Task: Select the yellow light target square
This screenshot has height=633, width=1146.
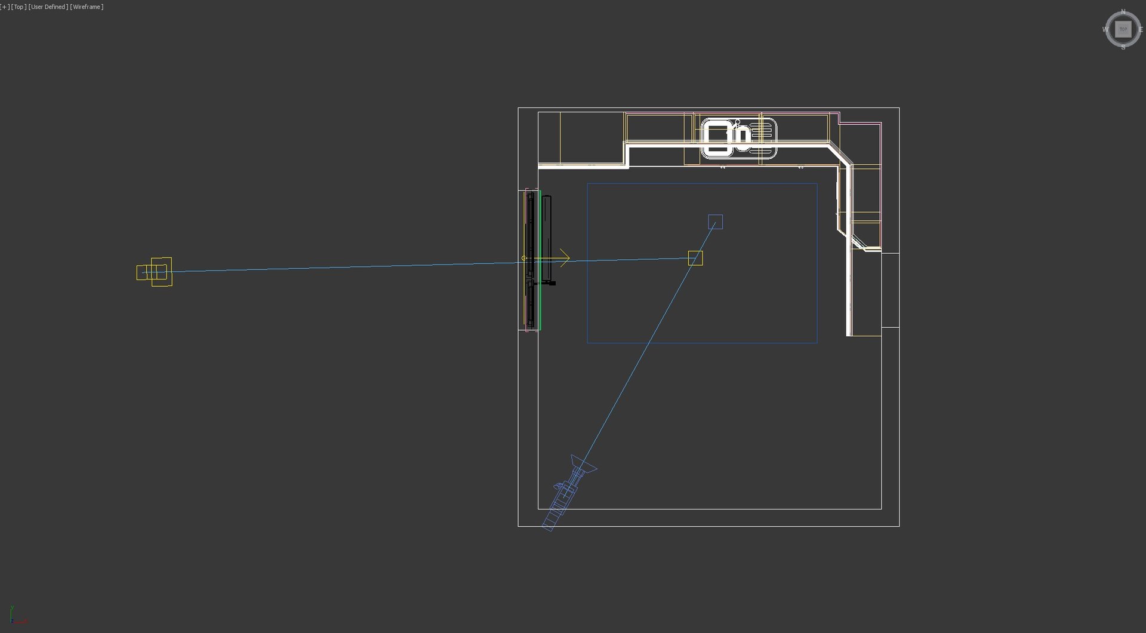Action: [695, 258]
